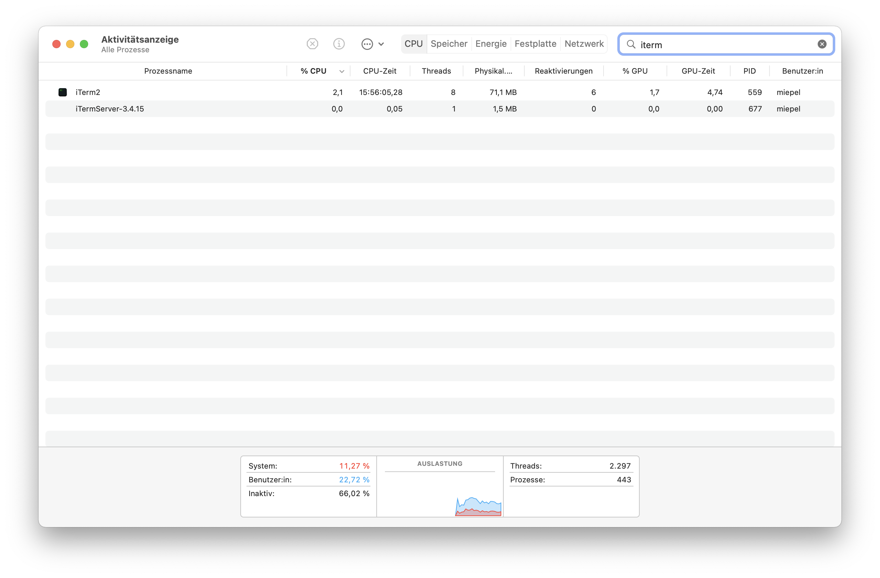The image size is (880, 578).
Task: Expand the chevron next to ellipsis menu
Action: [381, 44]
